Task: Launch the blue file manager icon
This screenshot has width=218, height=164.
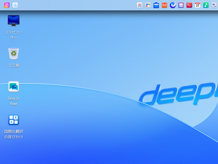Action: 156,5
